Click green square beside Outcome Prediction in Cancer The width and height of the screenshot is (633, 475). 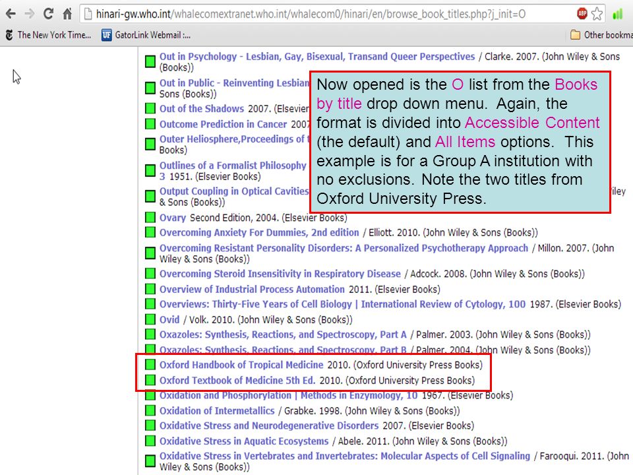coord(150,123)
